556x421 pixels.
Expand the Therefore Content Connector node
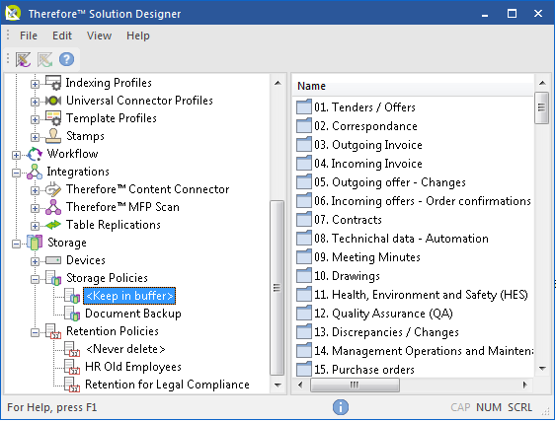click(x=35, y=191)
